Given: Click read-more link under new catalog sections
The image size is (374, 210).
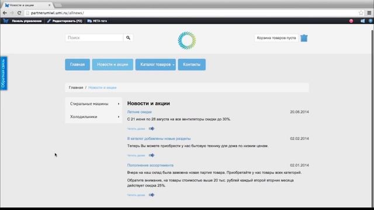Looking at the screenshot, I should click(x=136, y=155).
